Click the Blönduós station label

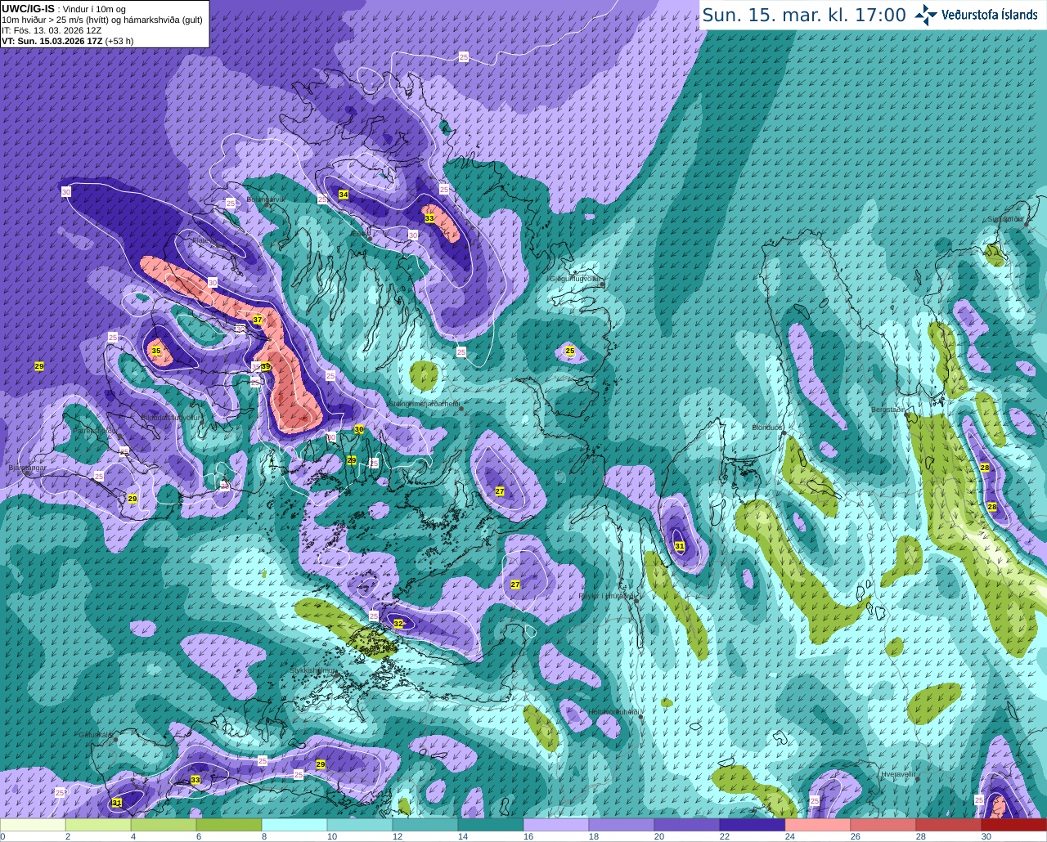click(768, 428)
